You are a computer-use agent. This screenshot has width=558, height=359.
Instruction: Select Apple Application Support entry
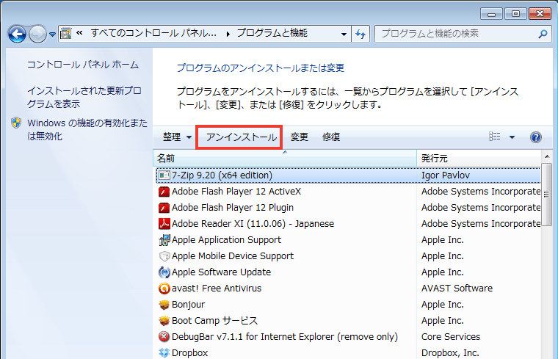click(x=349, y=240)
